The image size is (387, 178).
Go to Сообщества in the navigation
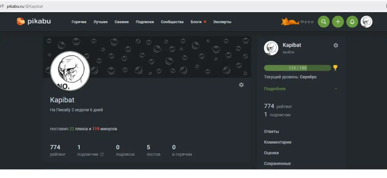point(172,22)
